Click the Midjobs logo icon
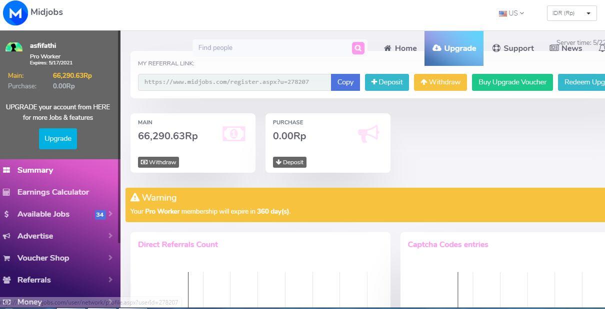The height and width of the screenshot is (309, 605). click(15, 13)
